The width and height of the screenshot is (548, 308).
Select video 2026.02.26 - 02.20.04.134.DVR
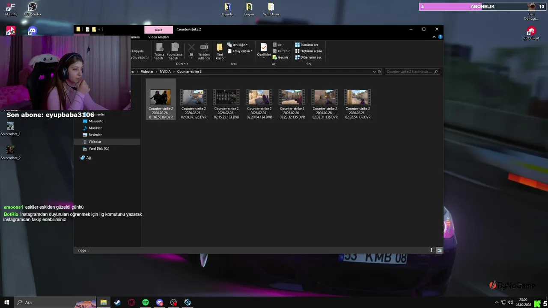click(x=259, y=104)
